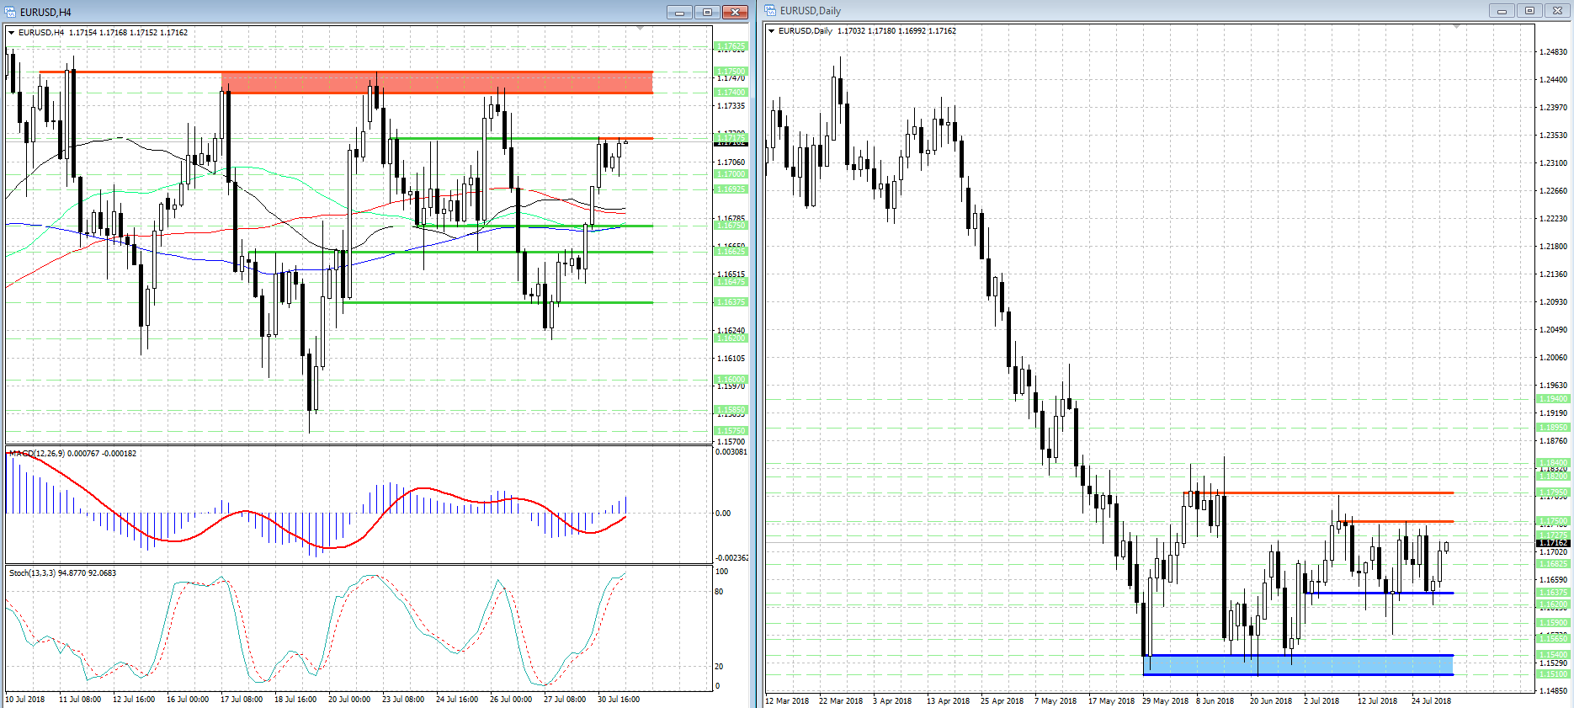Click the Daily chart shift triangle marker
This screenshot has width=1574, height=708.
click(x=1456, y=27)
